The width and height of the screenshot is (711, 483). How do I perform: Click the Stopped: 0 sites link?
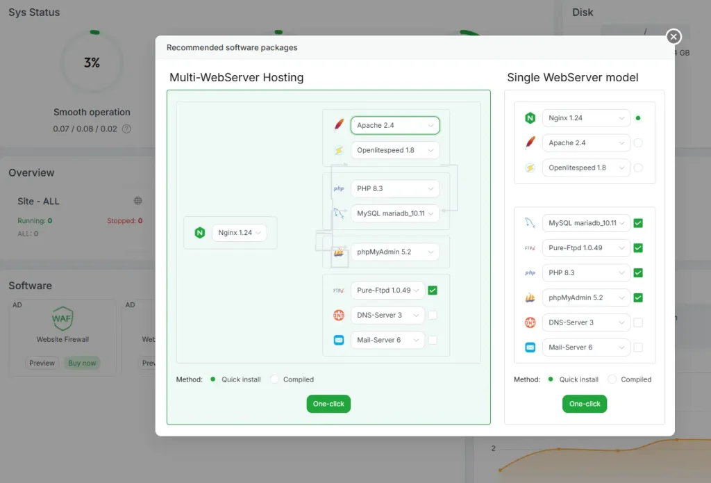(x=125, y=220)
